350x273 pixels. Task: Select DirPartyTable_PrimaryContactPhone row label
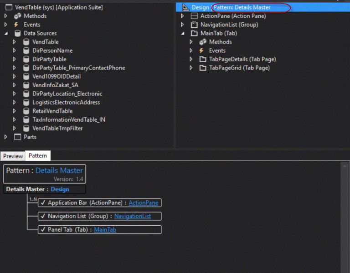click(79, 68)
